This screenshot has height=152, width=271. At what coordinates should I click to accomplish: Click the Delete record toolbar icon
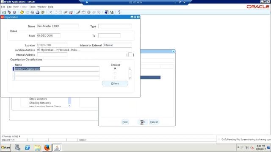point(71,12)
